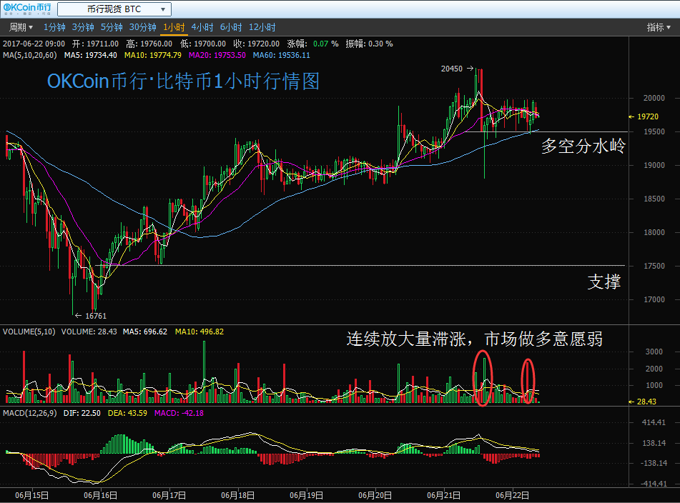Click the 19720 current price axis marker

click(x=647, y=116)
